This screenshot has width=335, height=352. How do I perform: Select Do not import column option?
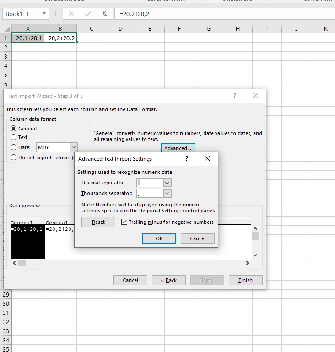[13, 157]
